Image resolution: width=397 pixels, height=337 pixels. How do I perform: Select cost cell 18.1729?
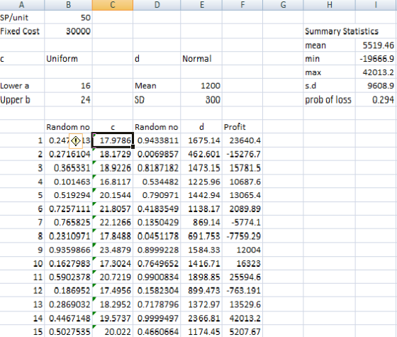click(x=113, y=154)
